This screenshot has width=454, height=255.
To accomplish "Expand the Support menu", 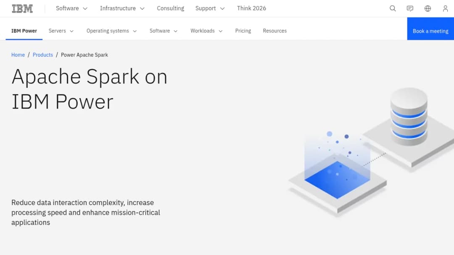I will click(210, 8).
